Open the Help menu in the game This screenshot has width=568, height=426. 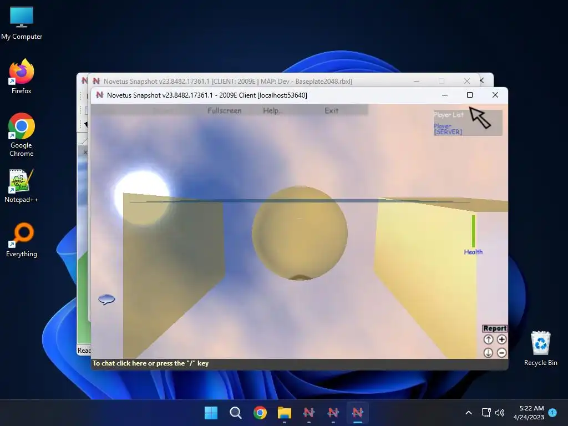[271, 110]
